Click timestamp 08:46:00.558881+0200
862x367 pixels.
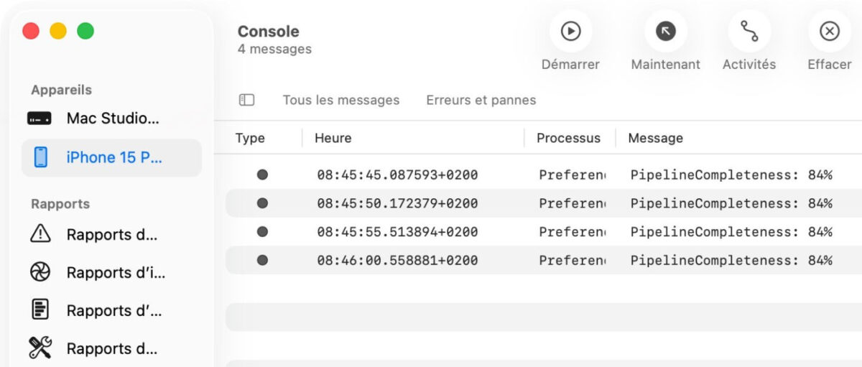(x=397, y=260)
